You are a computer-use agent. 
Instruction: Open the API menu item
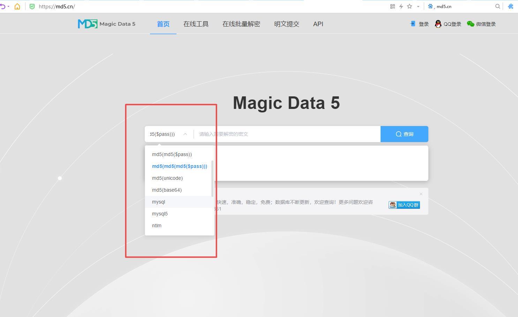point(318,24)
